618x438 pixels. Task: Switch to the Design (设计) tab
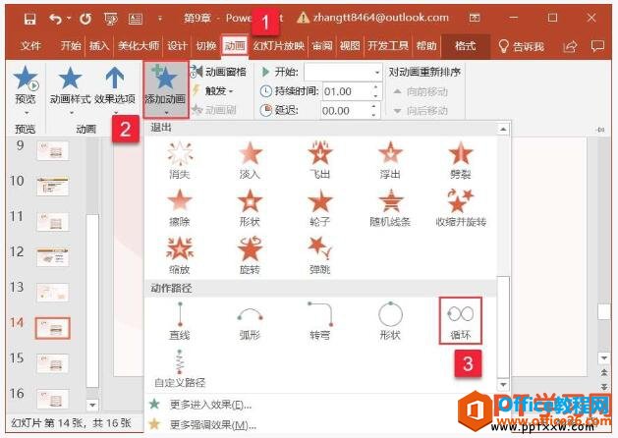[x=177, y=46]
